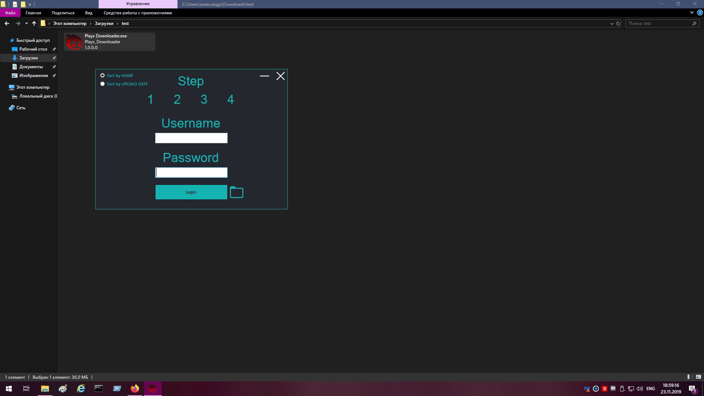Click the volume tray icon
This screenshot has height=396, width=704.
click(640, 389)
